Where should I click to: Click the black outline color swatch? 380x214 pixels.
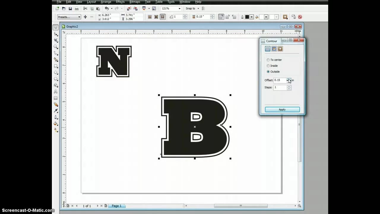click(247, 17)
